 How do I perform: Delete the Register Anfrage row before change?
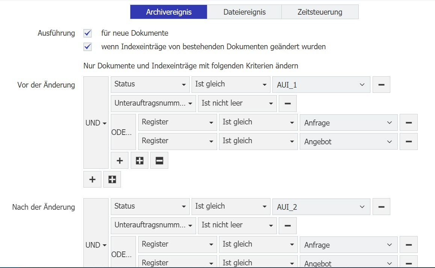click(409, 123)
